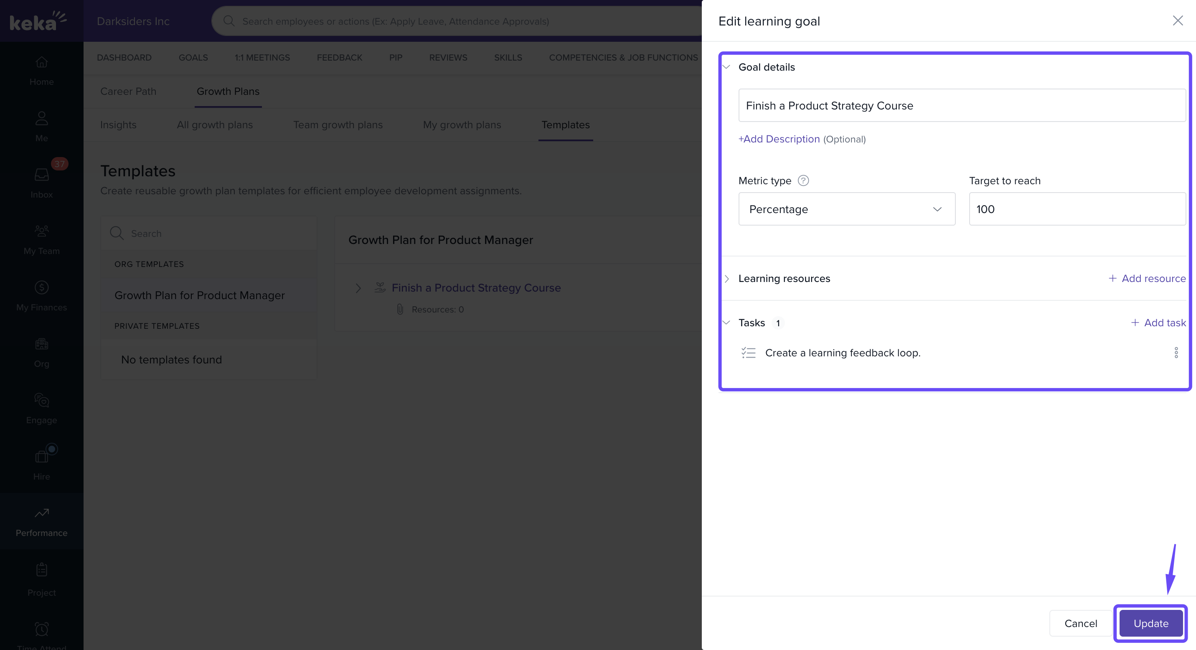Click the Target to reach field
The height and width of the screenshot is (650, 1196).
tap(1077, 209)
